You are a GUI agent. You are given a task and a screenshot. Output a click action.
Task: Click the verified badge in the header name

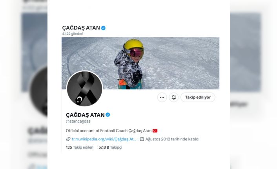(103, 28)
